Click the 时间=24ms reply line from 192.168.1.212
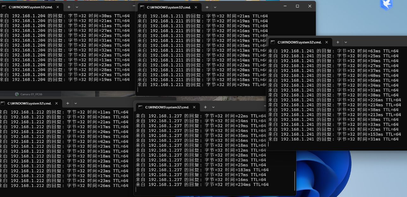This screenshot has width=407, height=197. 64,132
